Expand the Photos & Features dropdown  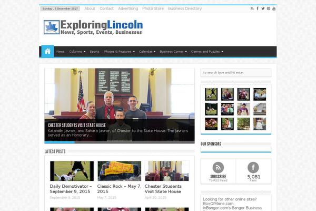click(x=120, y=52)
